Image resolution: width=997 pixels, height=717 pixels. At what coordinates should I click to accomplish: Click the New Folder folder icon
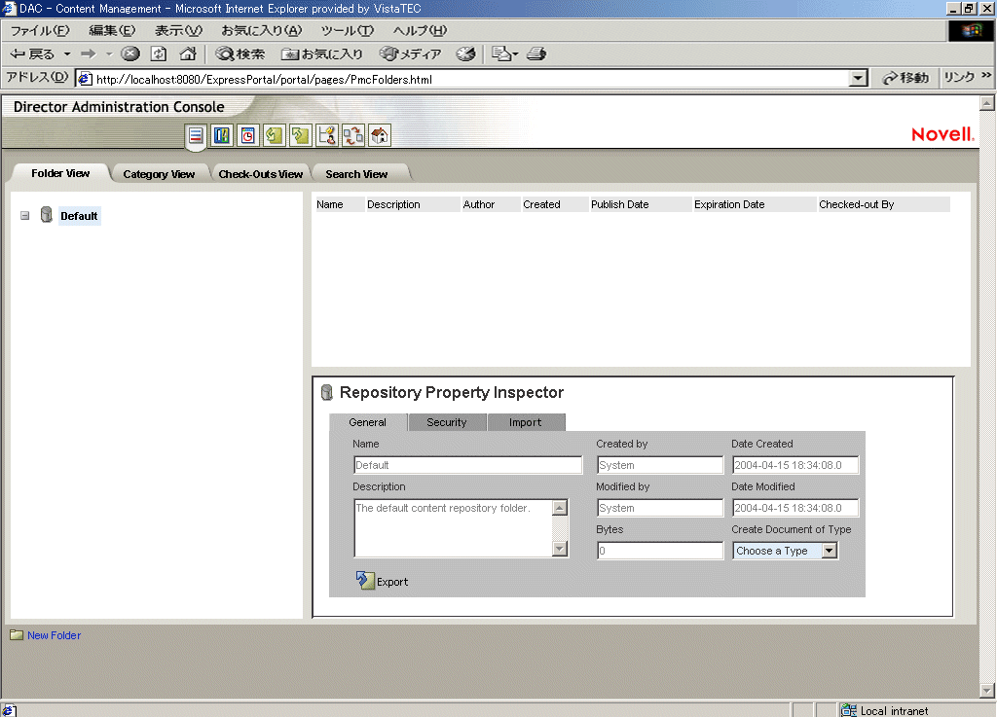pos(17,635)
